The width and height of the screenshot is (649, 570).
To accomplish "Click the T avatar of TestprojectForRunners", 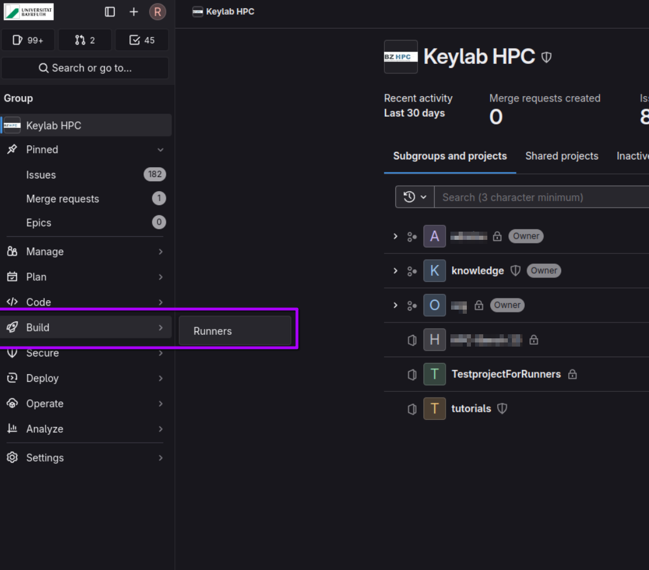I will pos(435,374).
